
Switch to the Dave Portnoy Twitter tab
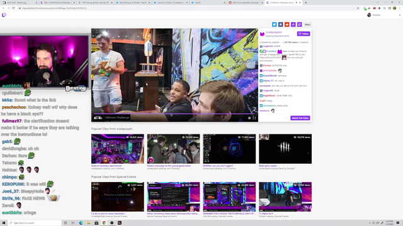point(132,3)
